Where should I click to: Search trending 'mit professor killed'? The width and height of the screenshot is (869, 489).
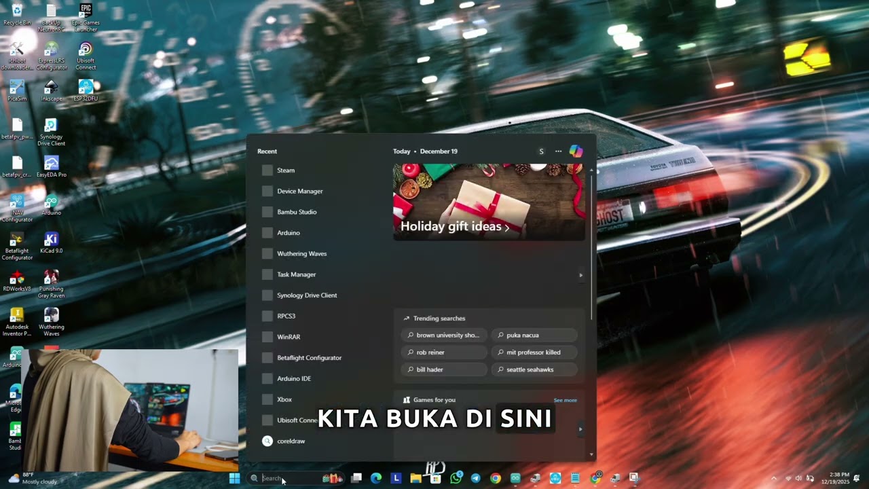[534, 352]
